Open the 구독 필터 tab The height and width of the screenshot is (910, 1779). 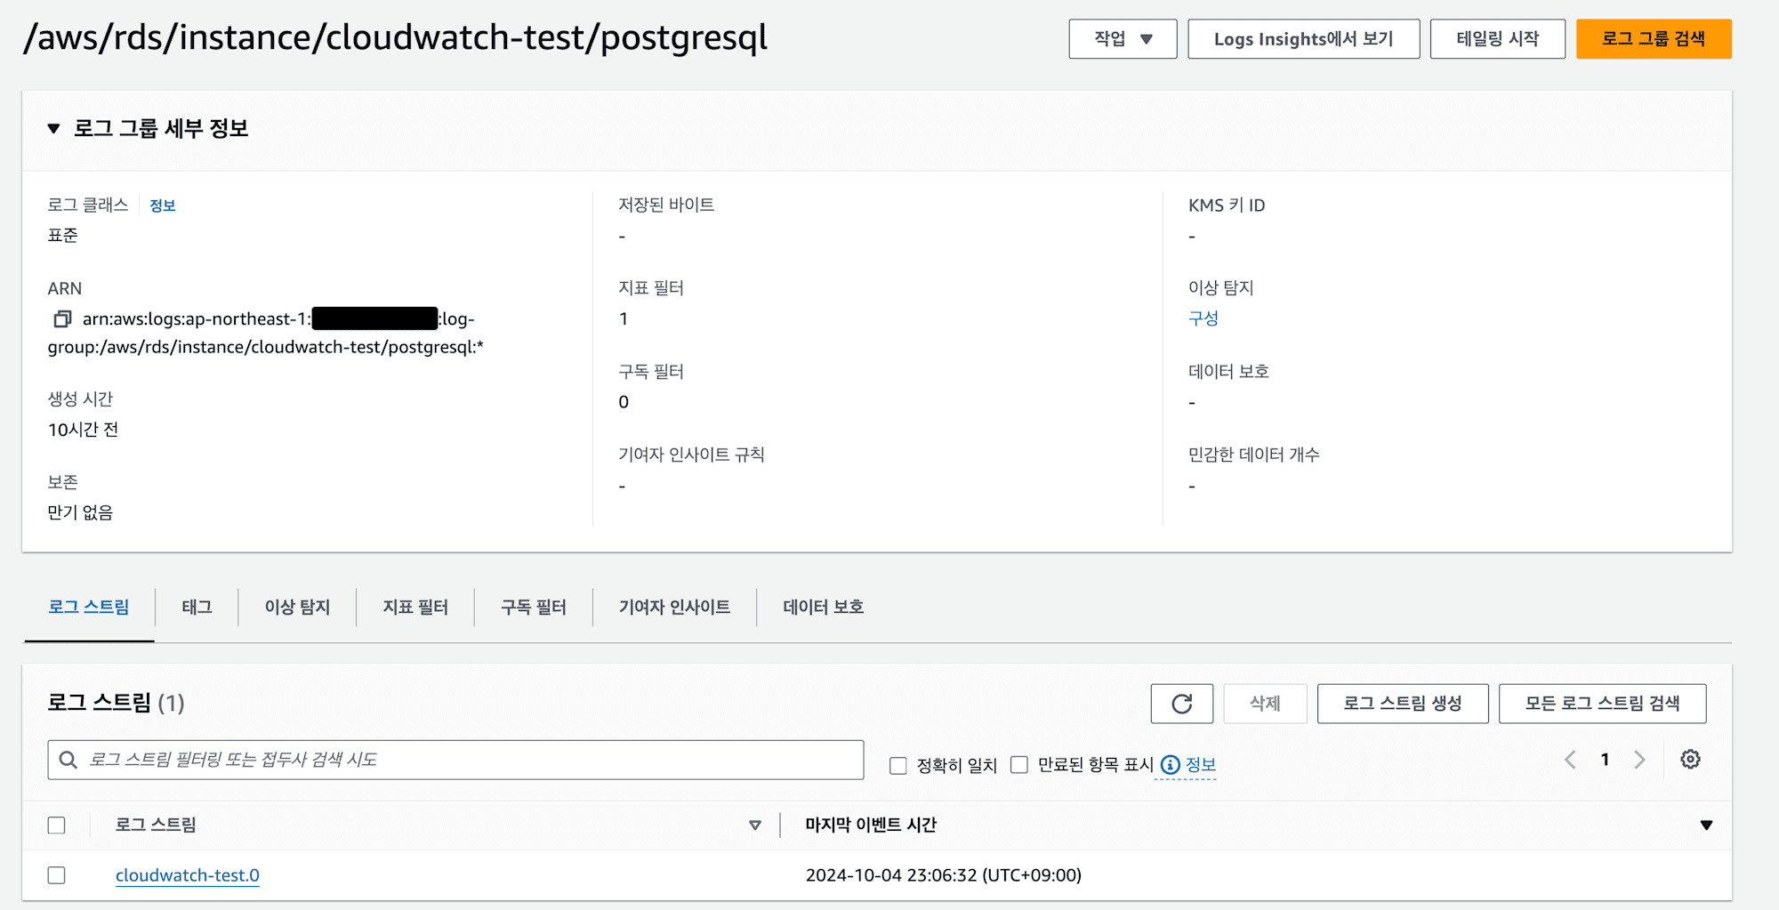pyautogui.click(x=534, y=607)
